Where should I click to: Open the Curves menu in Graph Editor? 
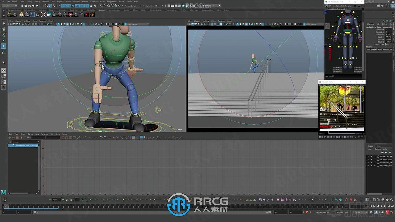(x=30, y=134)
